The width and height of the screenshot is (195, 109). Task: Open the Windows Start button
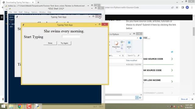click(x=3, y=106)
